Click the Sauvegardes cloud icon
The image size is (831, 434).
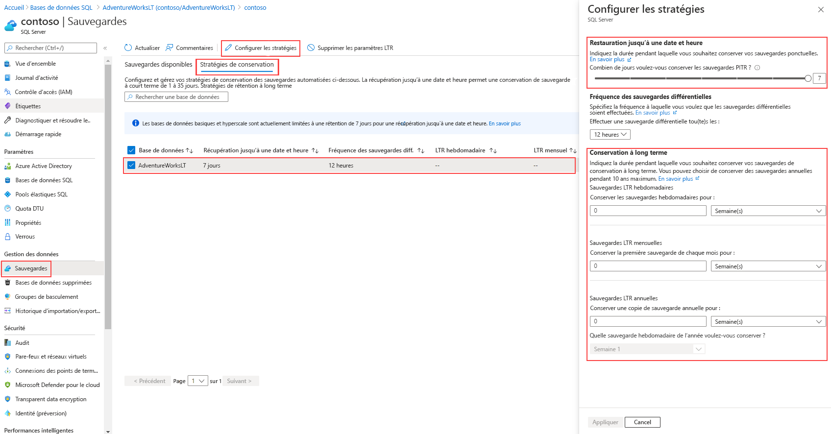pos(7,268)
